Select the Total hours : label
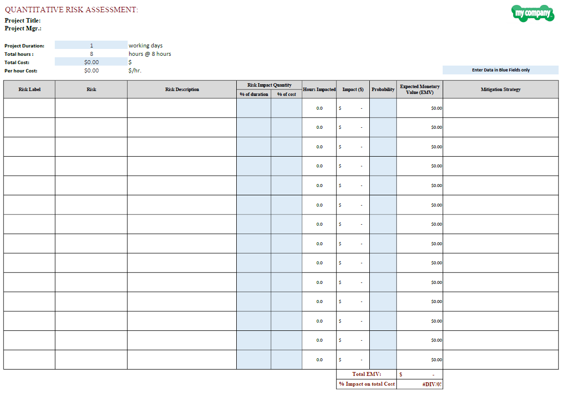Viewport: 563px width, 395px height. (19, 54)
